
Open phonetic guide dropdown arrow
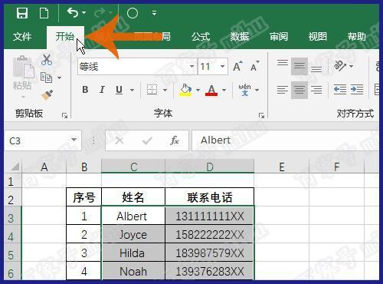point(257,90)
